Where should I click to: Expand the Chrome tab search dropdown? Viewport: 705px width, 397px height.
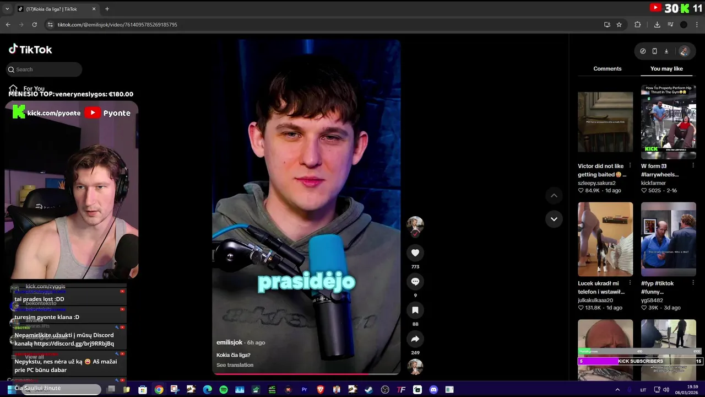(x=7, y=9)
